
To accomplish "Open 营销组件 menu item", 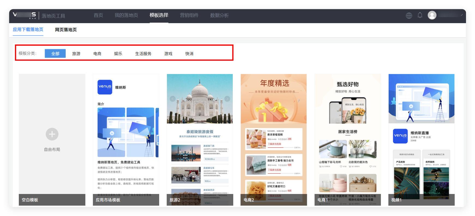I will (189, 15).
